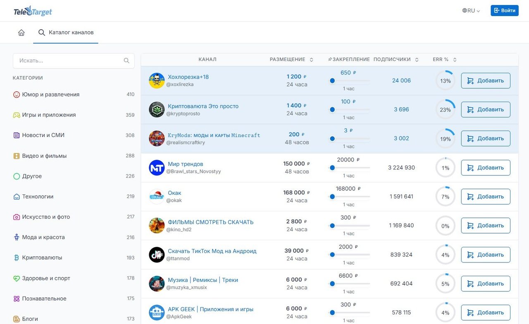Open Игры и приложения gamepad category
Screen dimensions: 529x324
point(17,115)
